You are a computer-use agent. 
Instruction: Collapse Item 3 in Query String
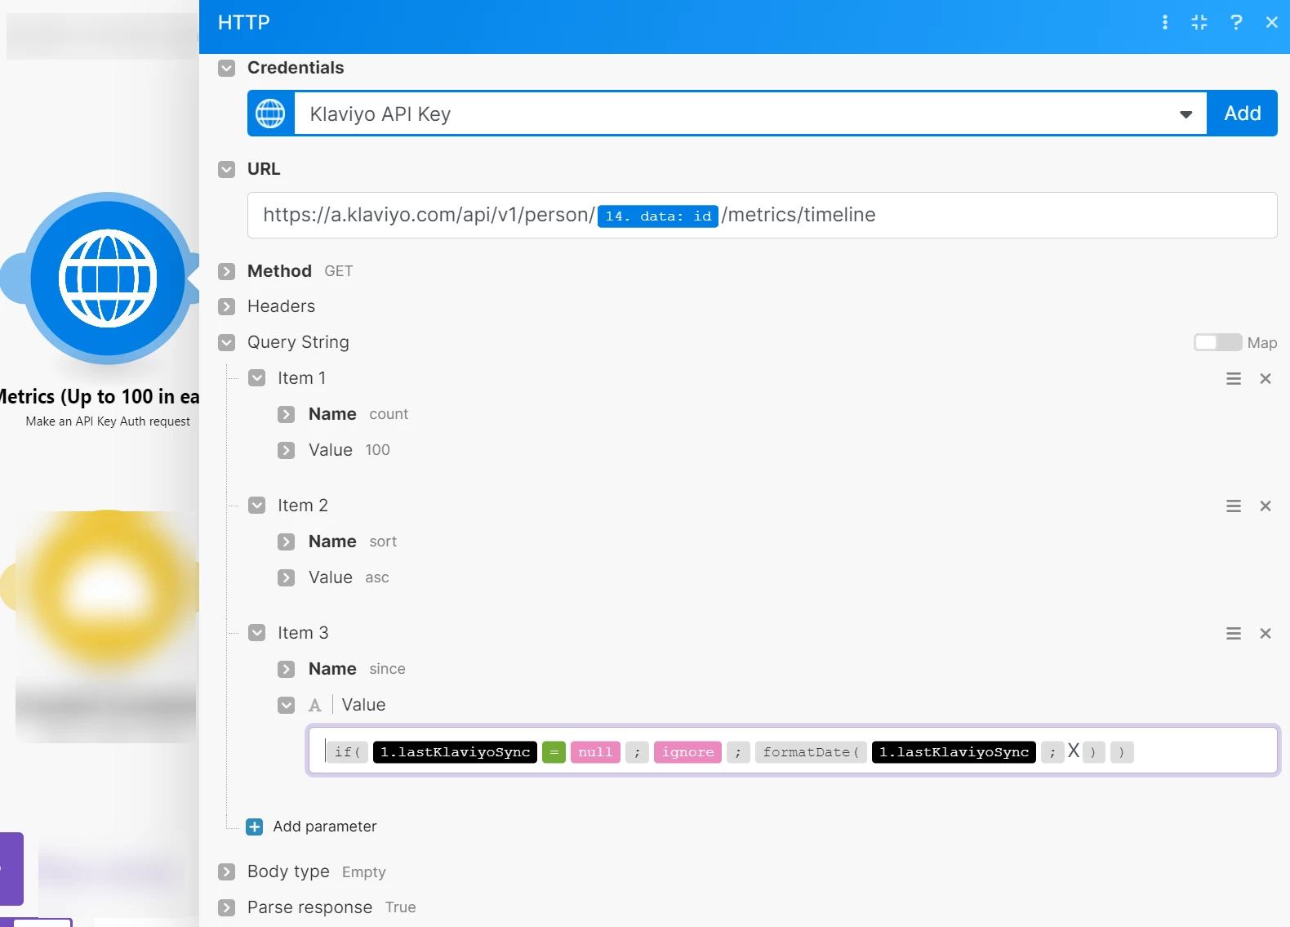(x=257, y=633)
